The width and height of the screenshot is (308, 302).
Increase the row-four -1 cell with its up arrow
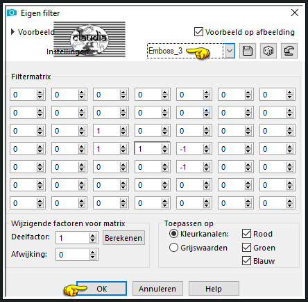point(207,146)
